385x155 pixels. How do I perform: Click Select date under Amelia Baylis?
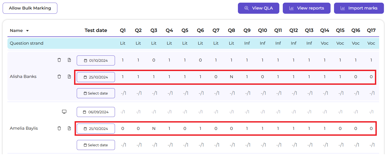click(x=96, y=145)
